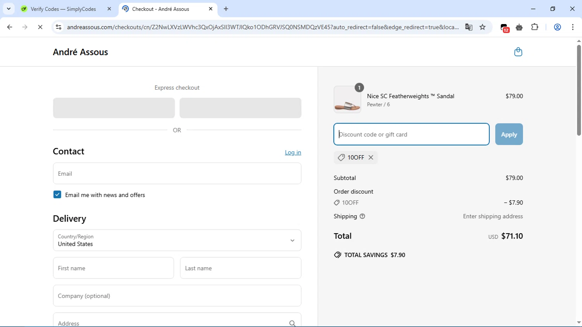
Task: Remove the 10OFF discount code tag
Action: (x=371, y=157)
